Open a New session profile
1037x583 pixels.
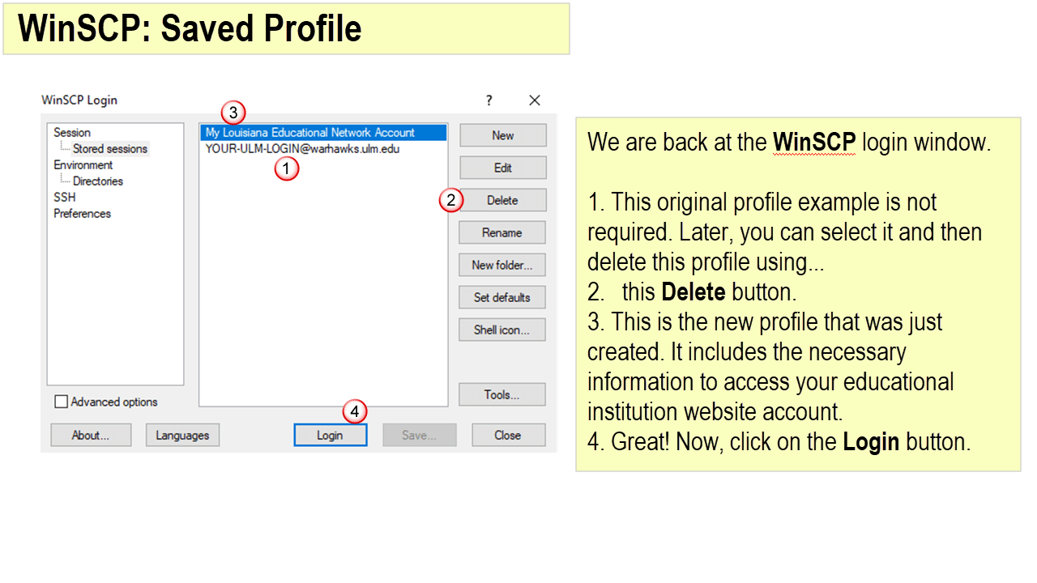coord(502,135)
